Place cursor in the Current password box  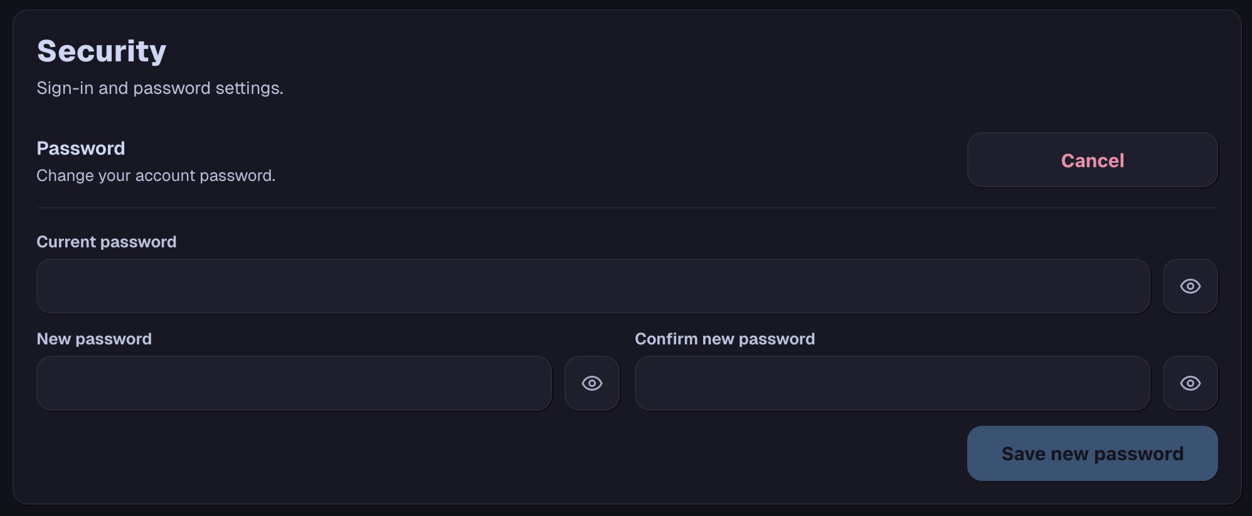pos(593,286)
